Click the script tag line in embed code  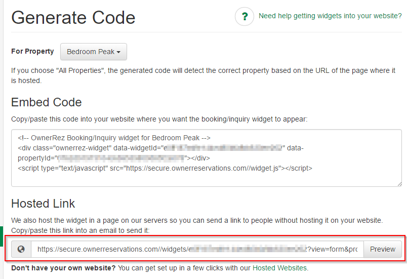[x=165, y=168]
